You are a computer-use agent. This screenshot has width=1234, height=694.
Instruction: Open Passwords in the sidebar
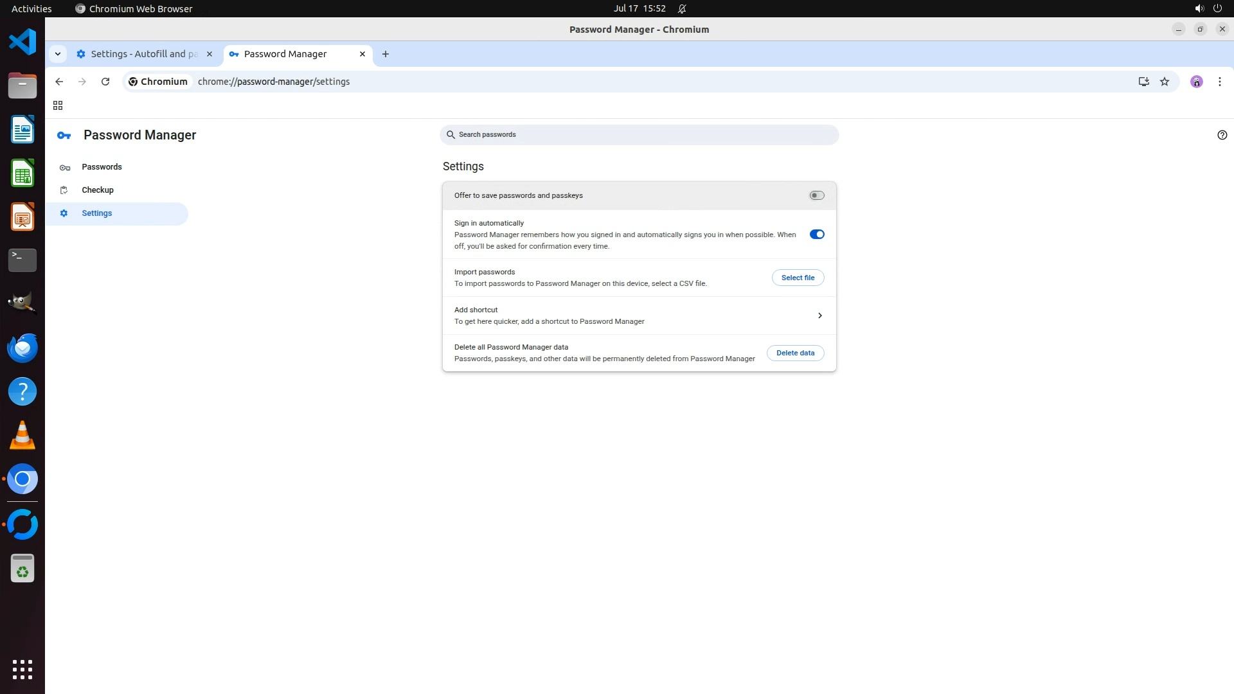tap(102, 167)
